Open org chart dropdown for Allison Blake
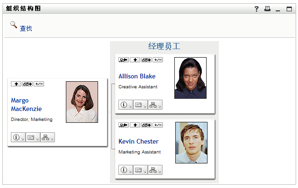The width and height of the screenshot is (298, 188). point(155,104)
